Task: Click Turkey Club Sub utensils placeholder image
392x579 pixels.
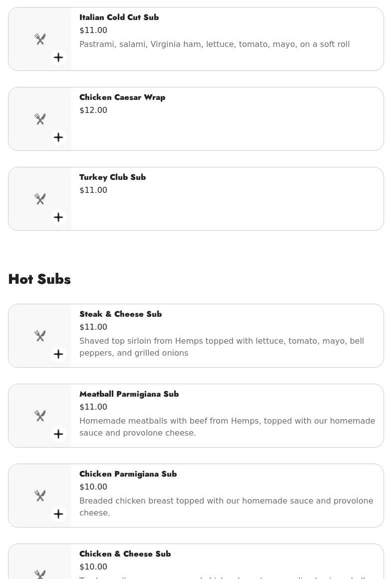Action: (x=40, y=199)
